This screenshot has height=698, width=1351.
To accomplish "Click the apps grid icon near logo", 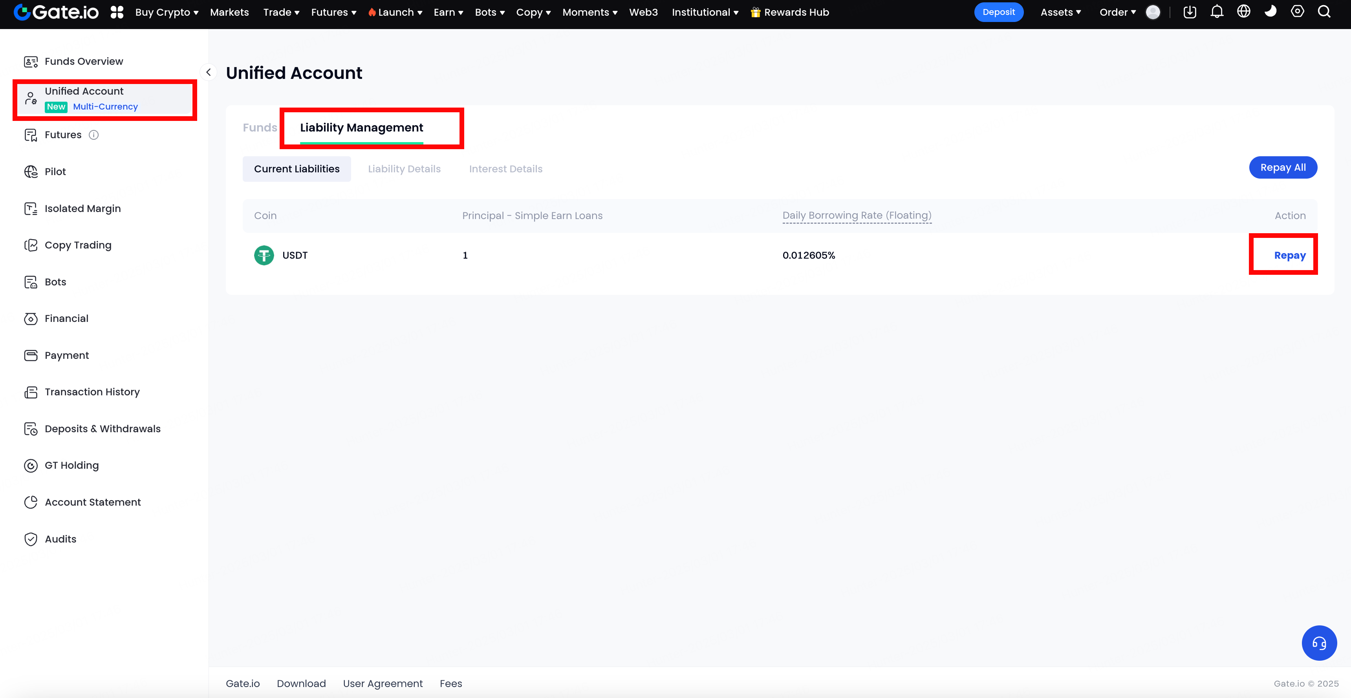I will [117, 12].
